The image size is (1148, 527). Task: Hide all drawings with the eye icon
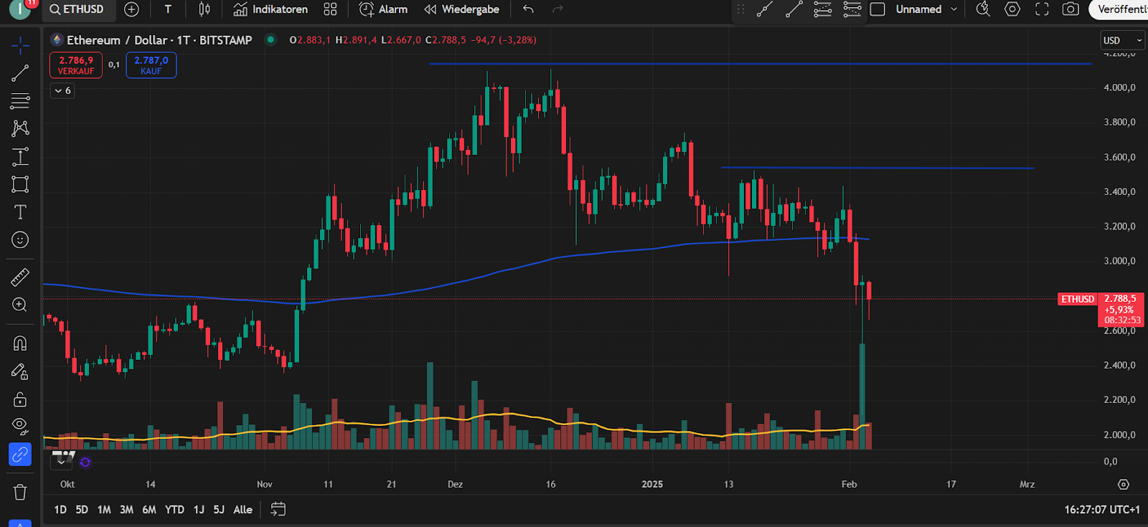point(20,426)
